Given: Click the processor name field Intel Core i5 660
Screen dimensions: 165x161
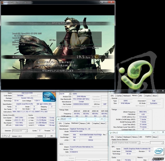Looking at the screenshot, I should (x=27, y=93).
